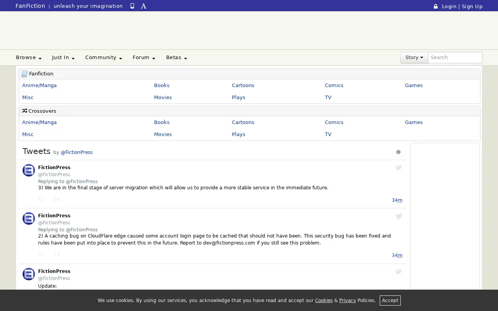Open Fanfiction Anime/Manga category

click(x=39, y=86)
